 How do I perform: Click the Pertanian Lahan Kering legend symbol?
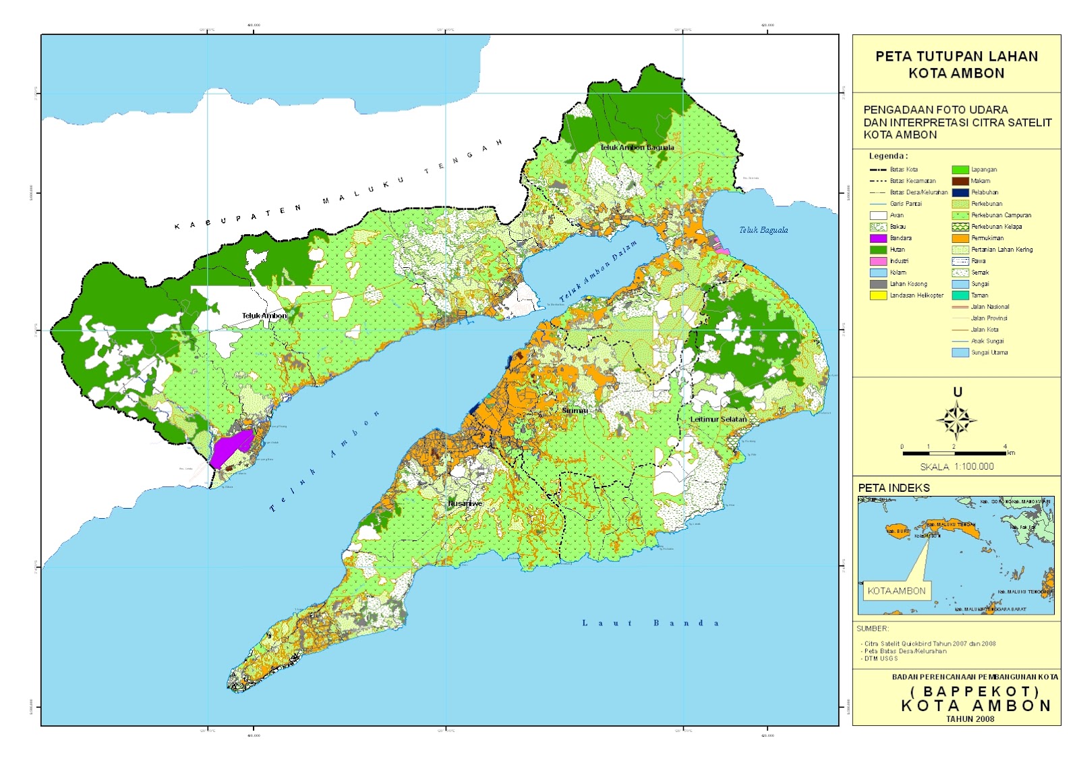coord(960,250)
